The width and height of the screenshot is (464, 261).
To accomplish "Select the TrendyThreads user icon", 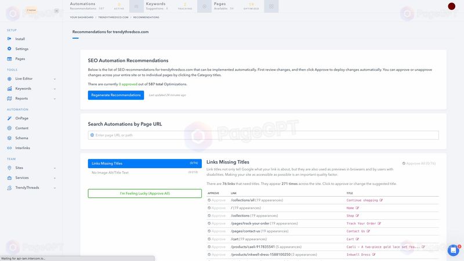I will tap(9, 187).
